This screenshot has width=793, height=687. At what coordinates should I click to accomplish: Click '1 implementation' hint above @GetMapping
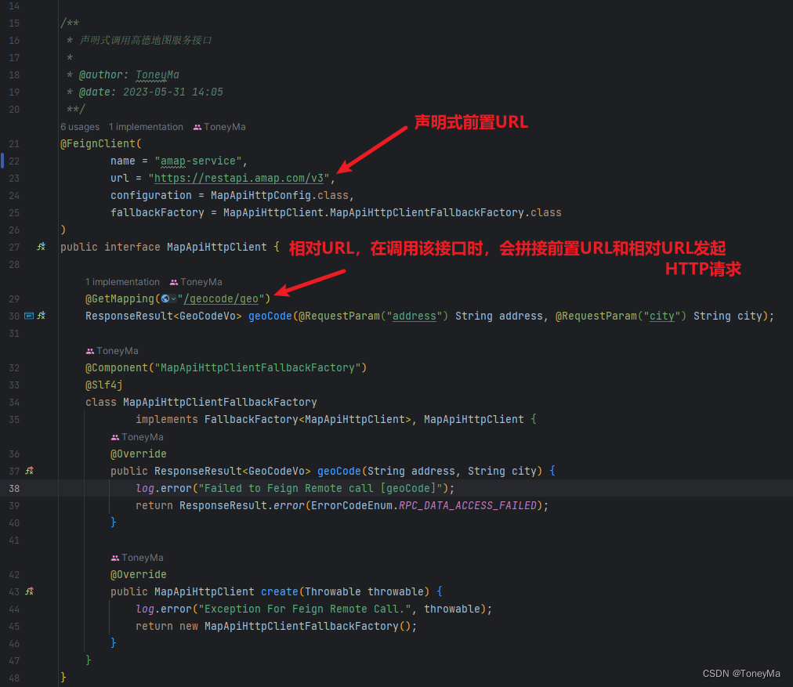click(x=122, y=282)
